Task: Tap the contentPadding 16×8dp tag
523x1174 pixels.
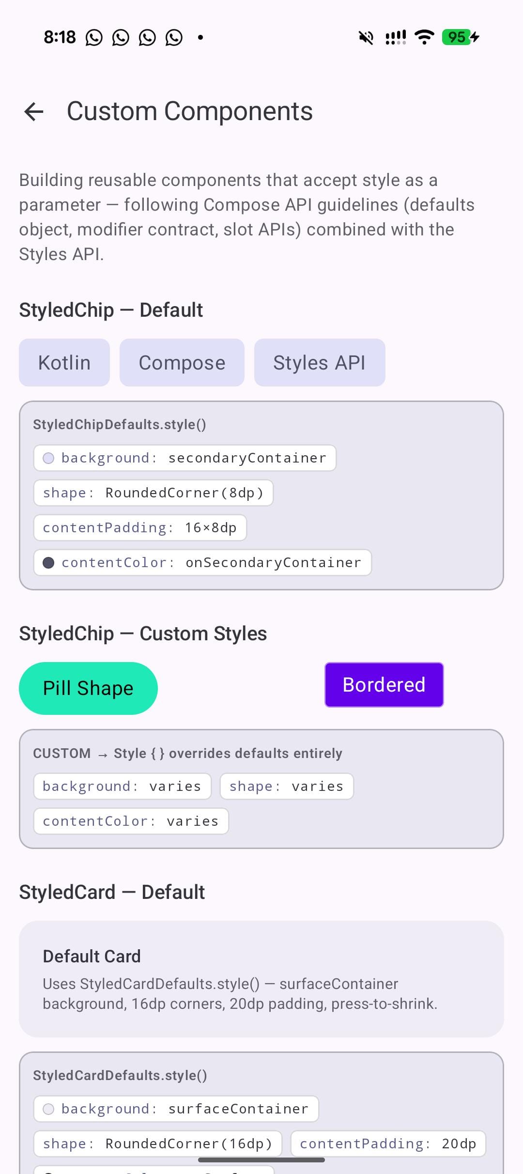Action: point(140,528)
